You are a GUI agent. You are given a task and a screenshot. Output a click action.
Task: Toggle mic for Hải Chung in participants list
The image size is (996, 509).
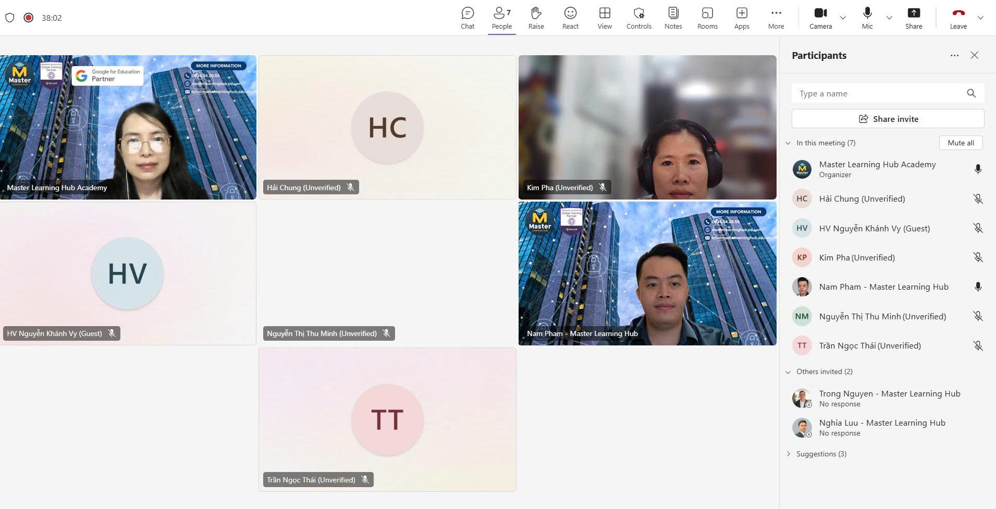click(x=978, y=199)
